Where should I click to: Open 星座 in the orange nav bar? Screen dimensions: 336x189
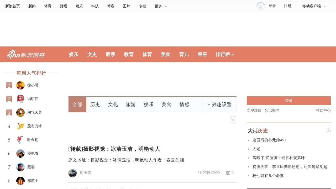click(202, 54)
